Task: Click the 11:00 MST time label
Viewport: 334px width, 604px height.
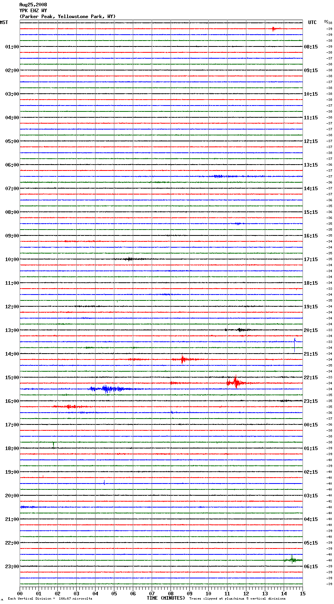Action: [x=12, y=283]
